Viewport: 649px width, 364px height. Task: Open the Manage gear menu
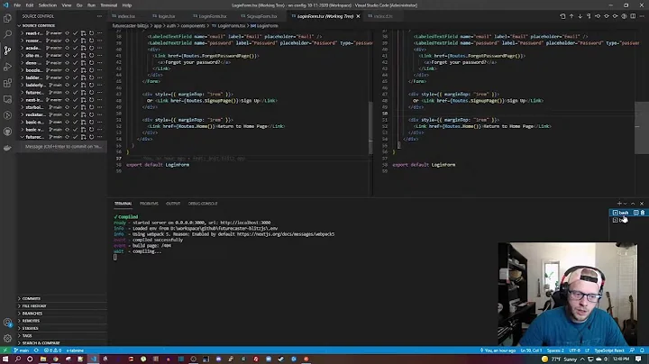click(x=7, y=339)
